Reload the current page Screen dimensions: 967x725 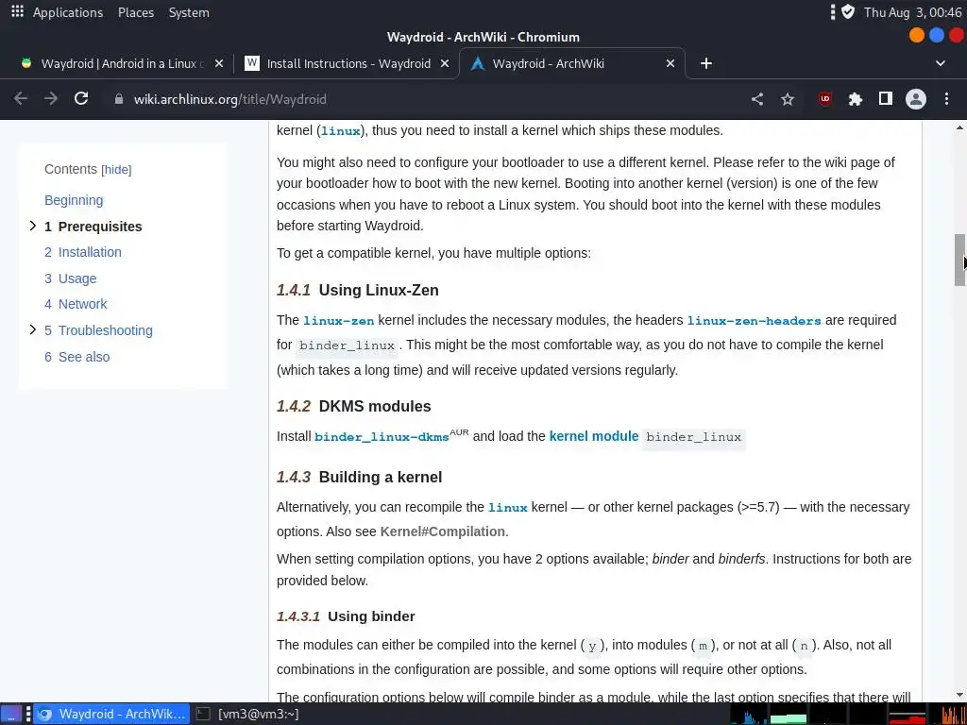tap(81, 98)
